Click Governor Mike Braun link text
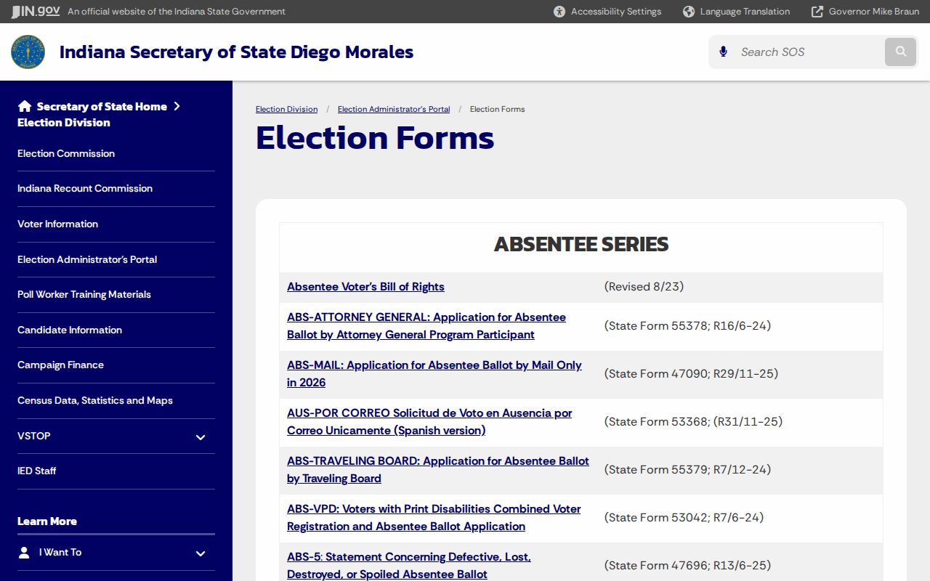This screenshot has height=581, width=930. click(874, 12)
